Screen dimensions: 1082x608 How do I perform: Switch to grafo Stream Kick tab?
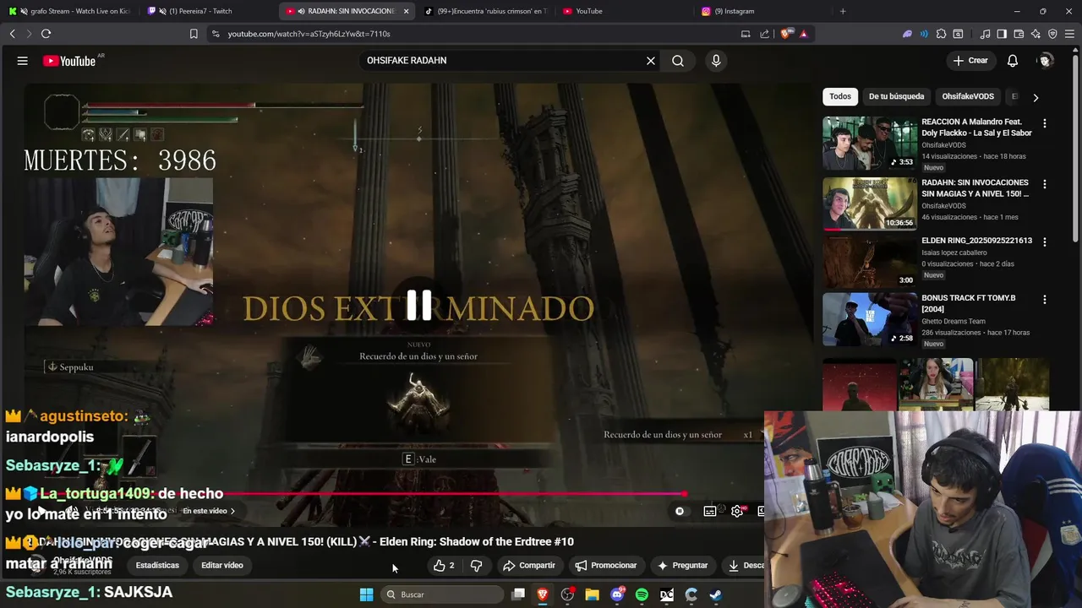69,11
